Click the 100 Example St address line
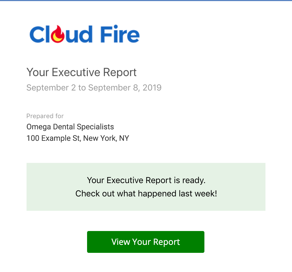292x272 pixels. 78,138
